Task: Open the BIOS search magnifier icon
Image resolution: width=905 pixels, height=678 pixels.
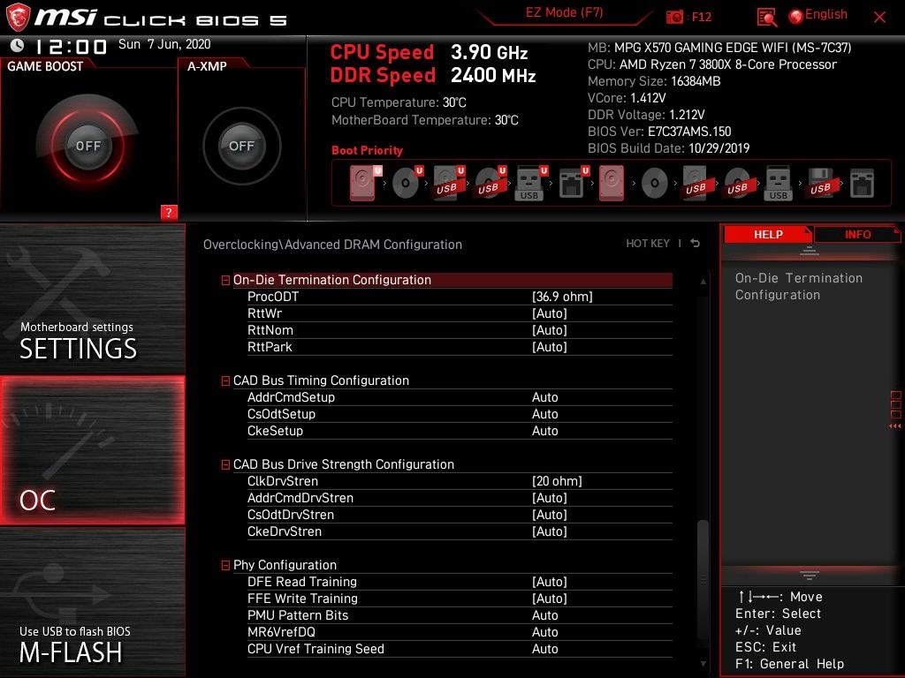Action: point(766,18)
